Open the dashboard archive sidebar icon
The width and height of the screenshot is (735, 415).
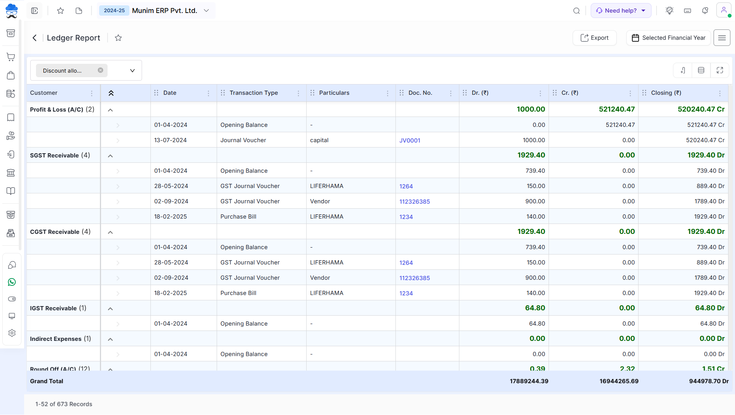click(11, 33)
